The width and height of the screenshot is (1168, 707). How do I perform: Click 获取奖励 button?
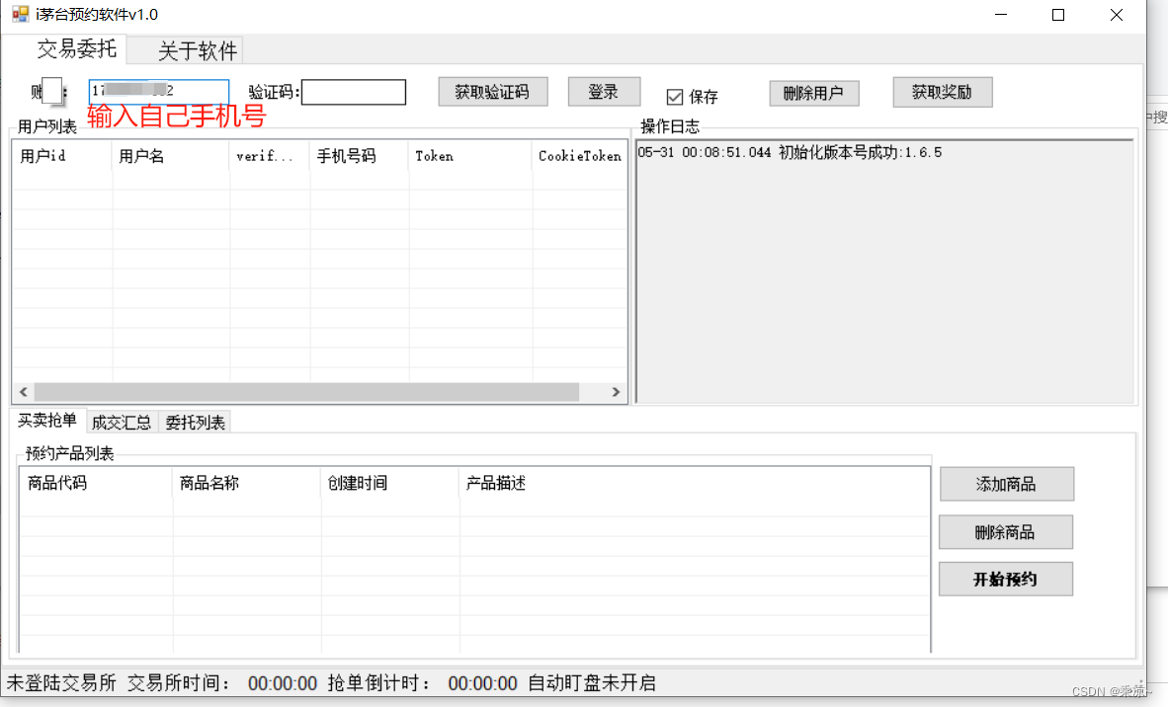943,92
